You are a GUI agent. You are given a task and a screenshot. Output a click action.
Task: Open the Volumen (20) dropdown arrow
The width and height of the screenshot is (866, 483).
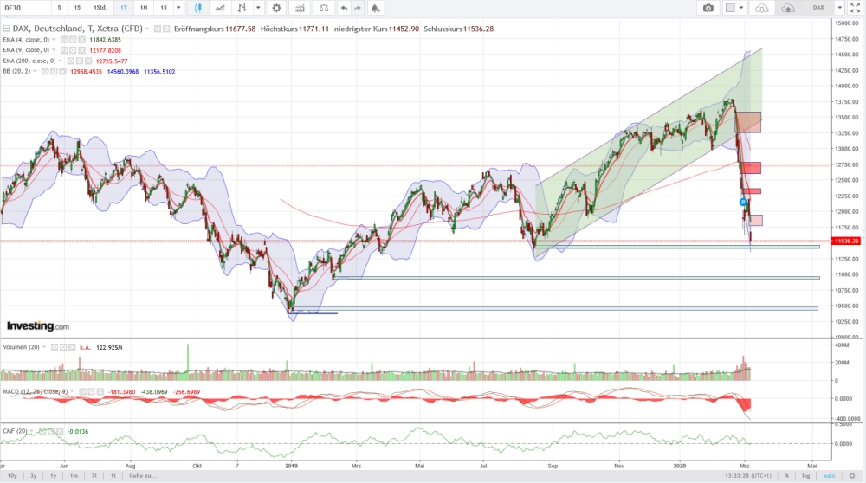click(x=44, y=347)
